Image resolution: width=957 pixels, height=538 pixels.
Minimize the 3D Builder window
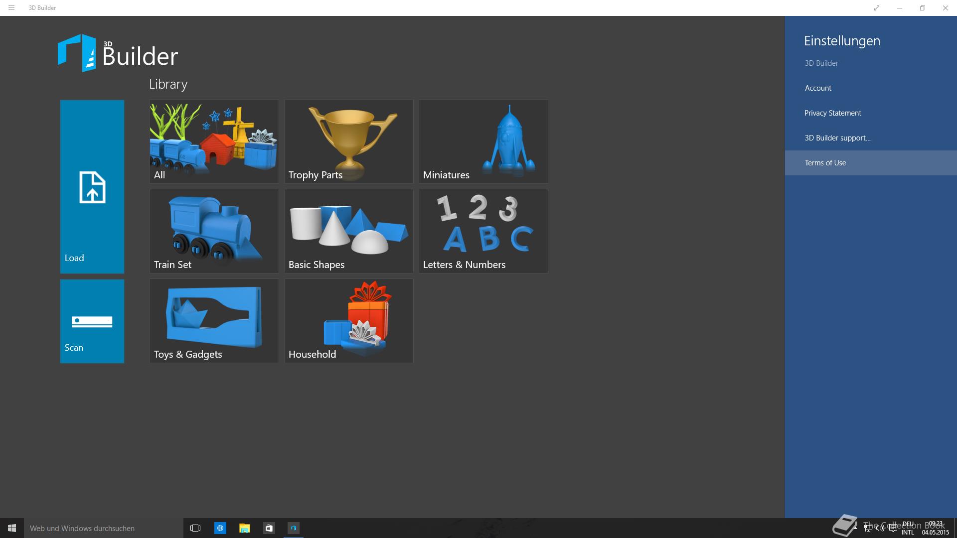(x=900, y=8)
